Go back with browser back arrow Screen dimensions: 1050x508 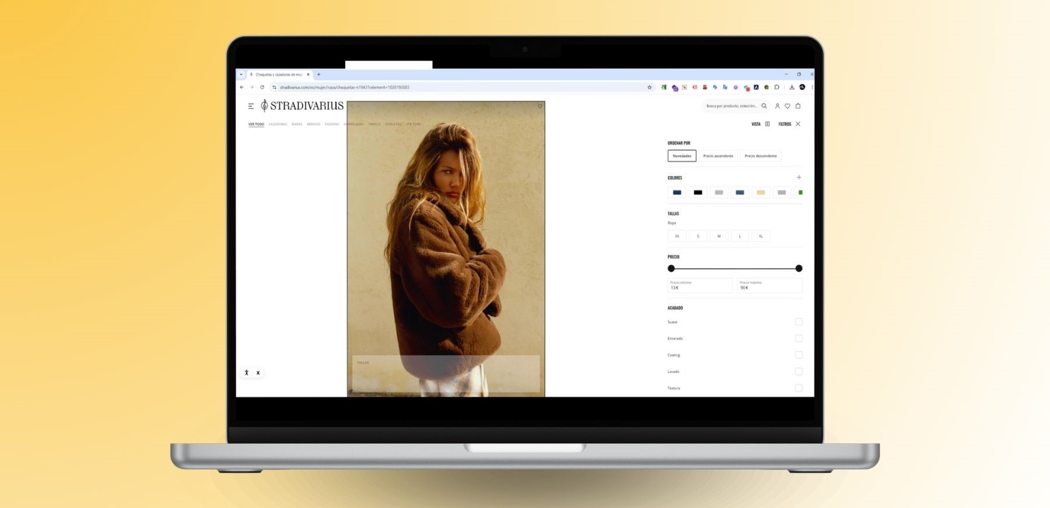pos(242,87)
